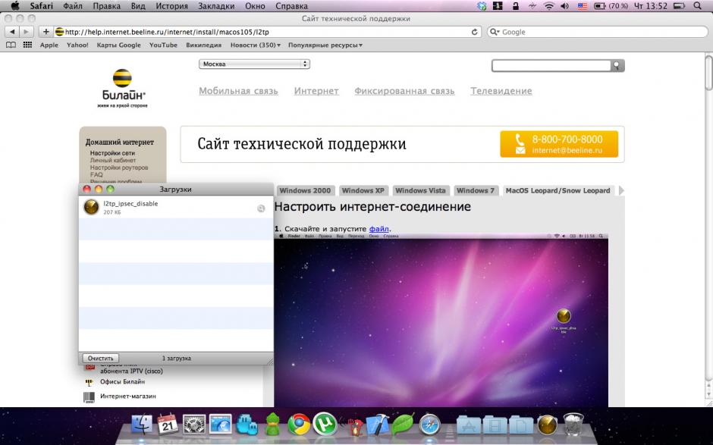Open the bookmarks book icon

[11, 45]
